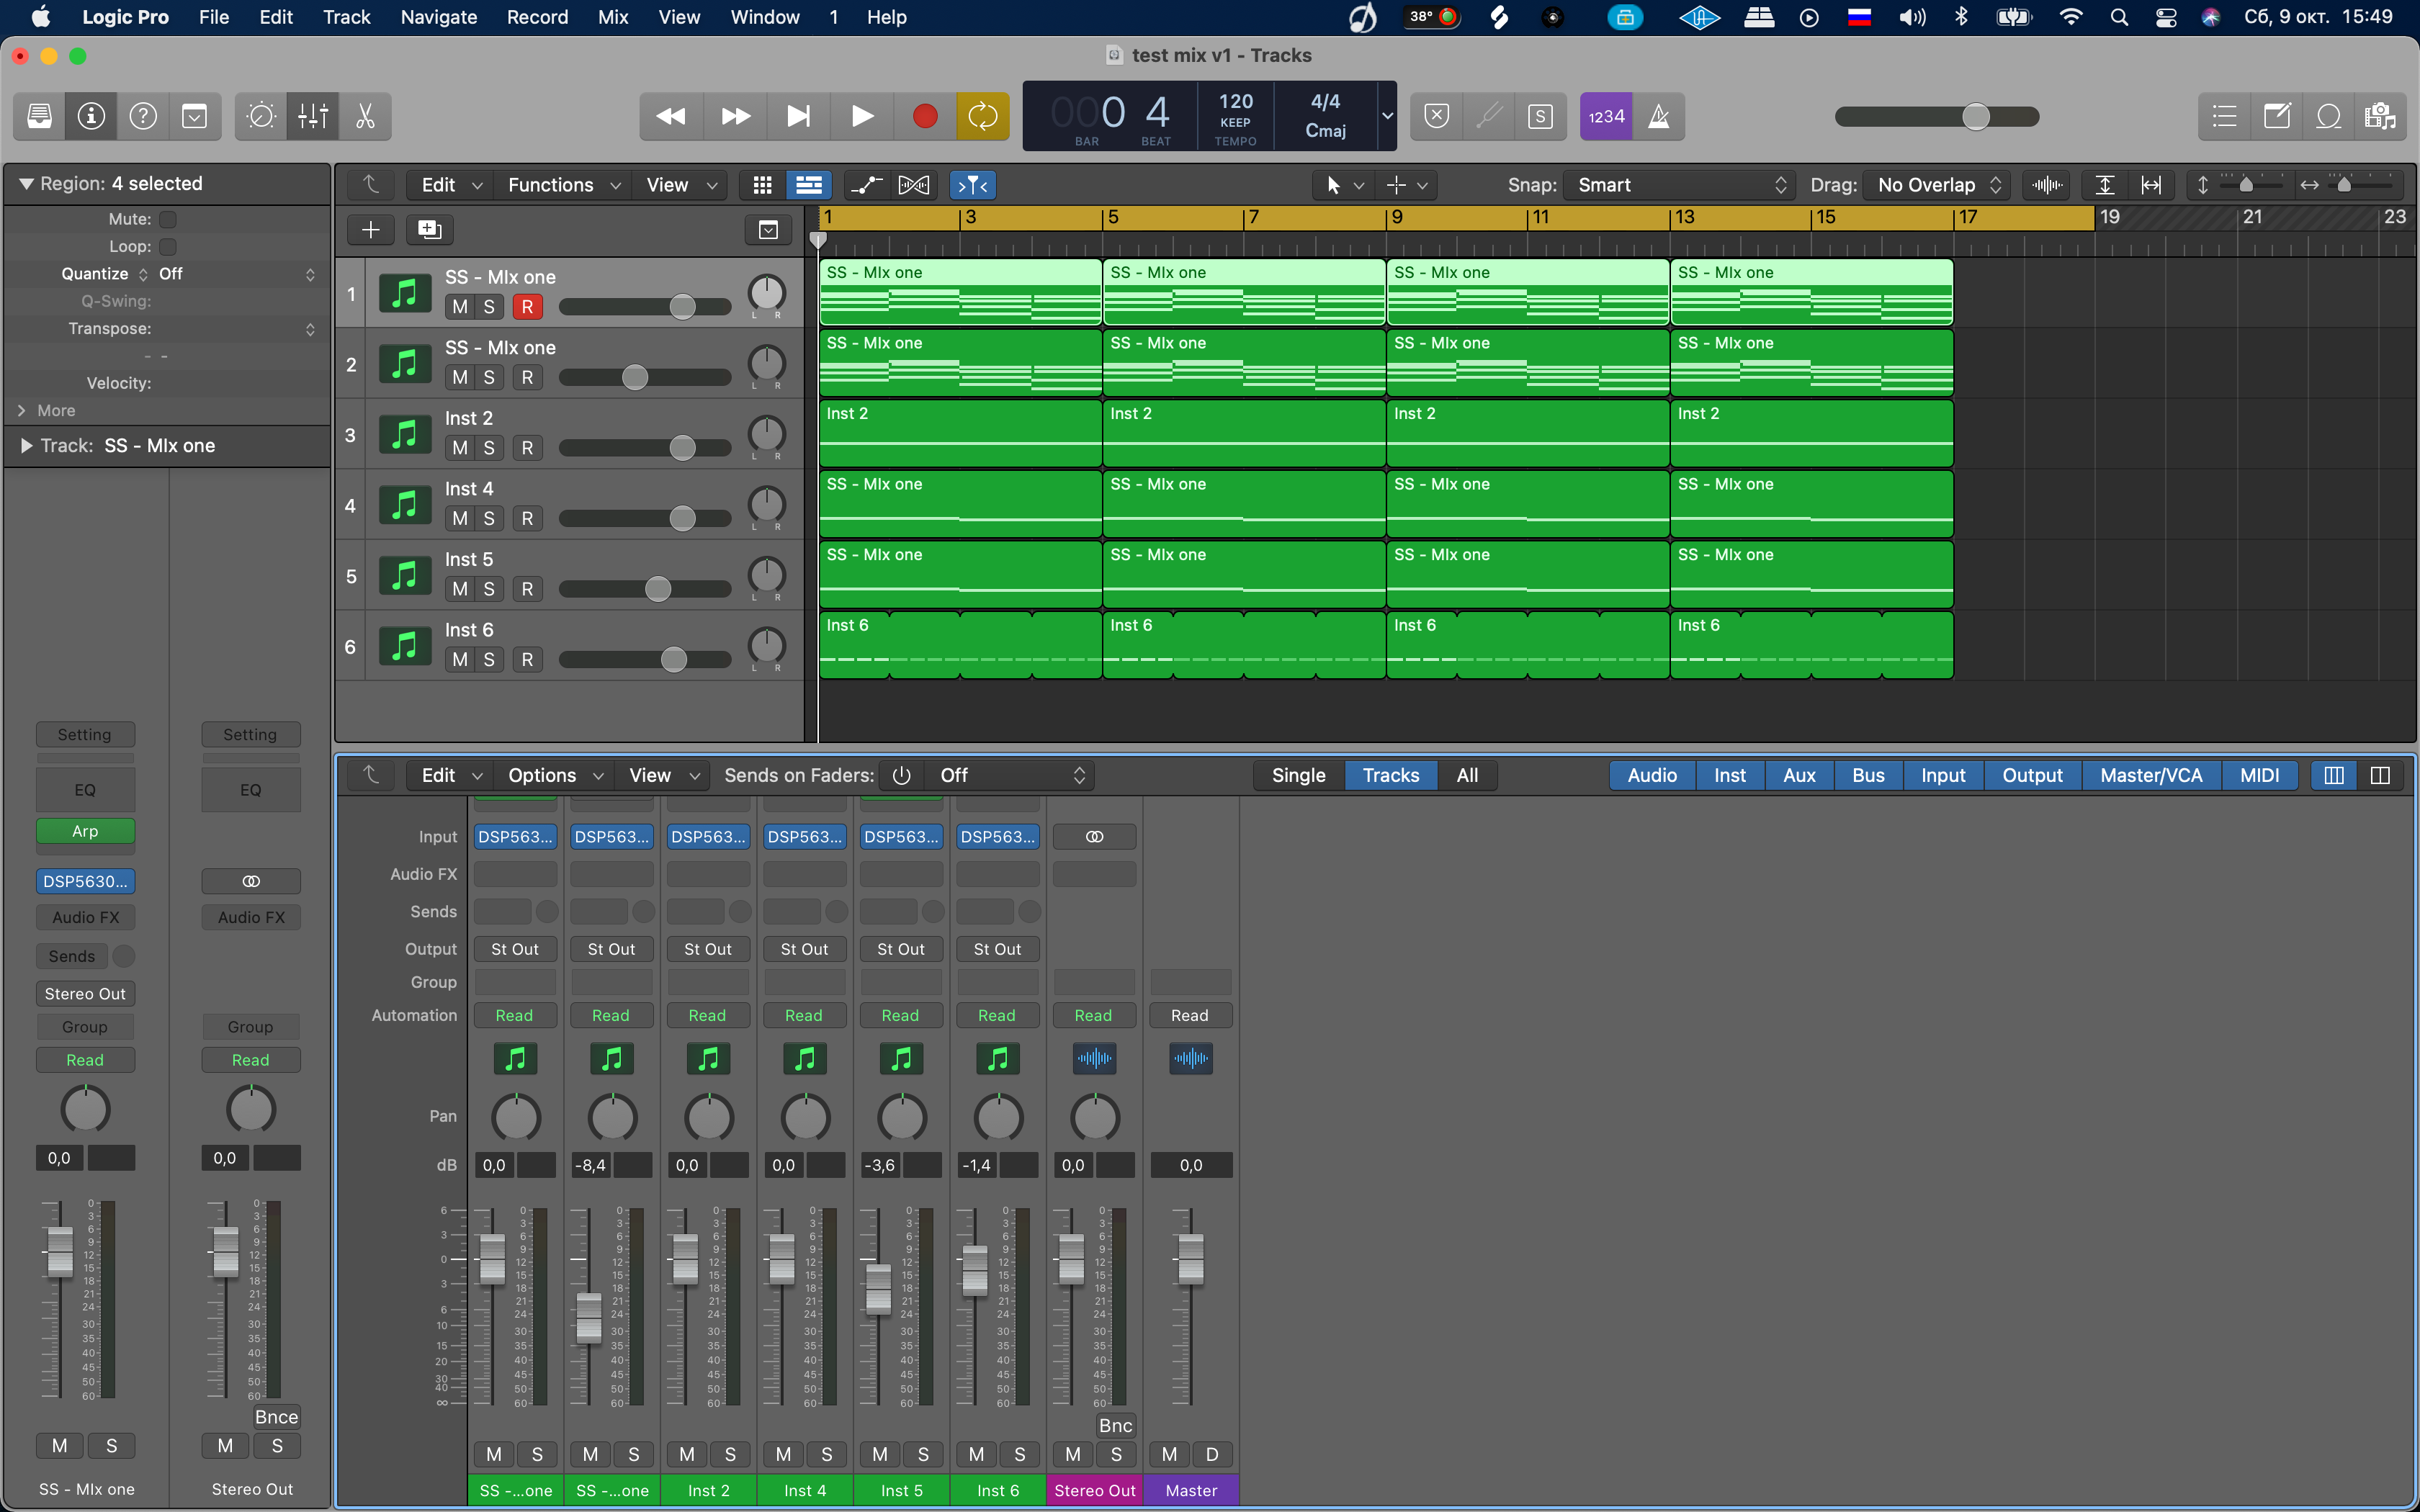Enable the Metronome click icon
The height and width of the screenshot is (1512, 2420).
tap(1658, 117)
